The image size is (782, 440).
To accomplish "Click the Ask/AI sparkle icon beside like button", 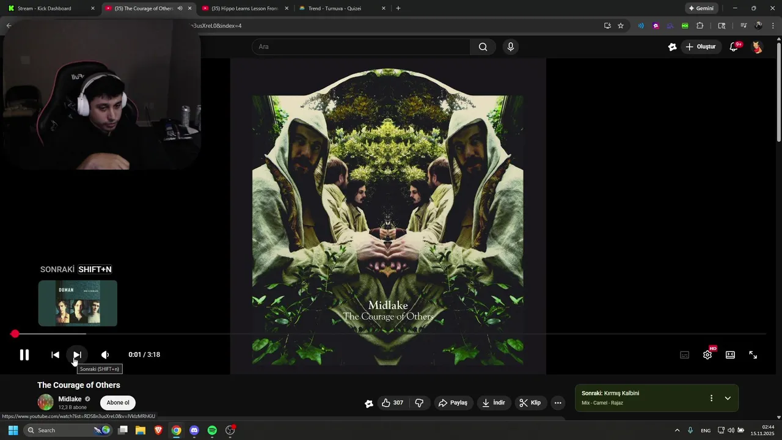I will [369, 403].
